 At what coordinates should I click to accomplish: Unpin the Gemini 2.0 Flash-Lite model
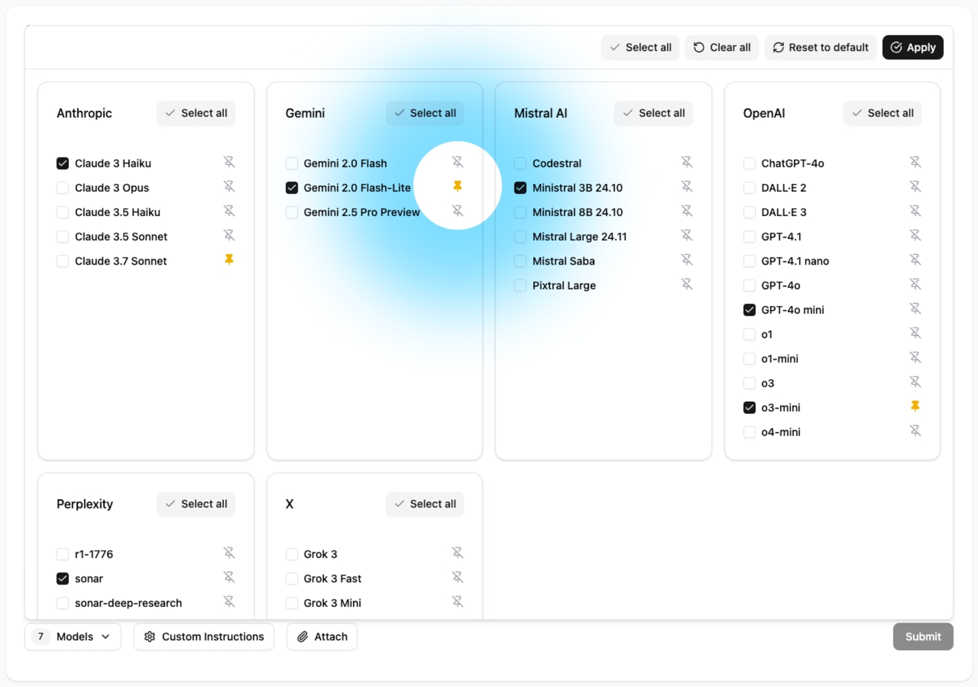(x=457, y=187)
